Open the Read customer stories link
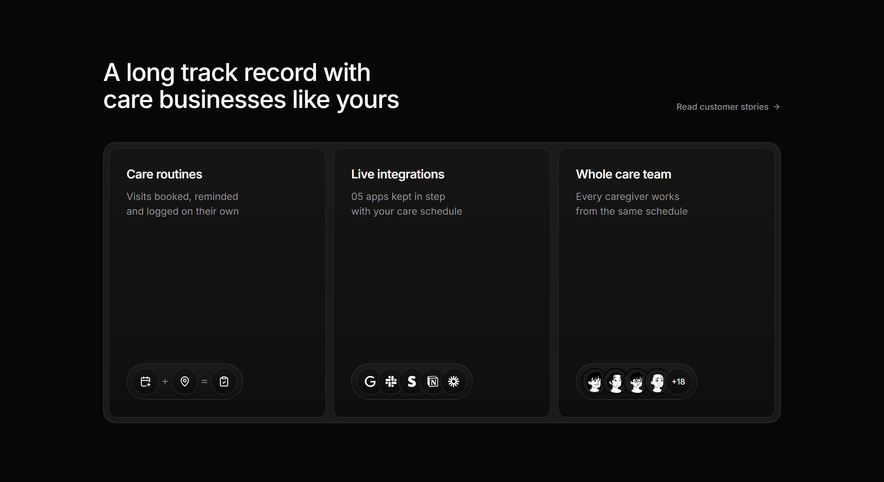 [x=728, y=107]
